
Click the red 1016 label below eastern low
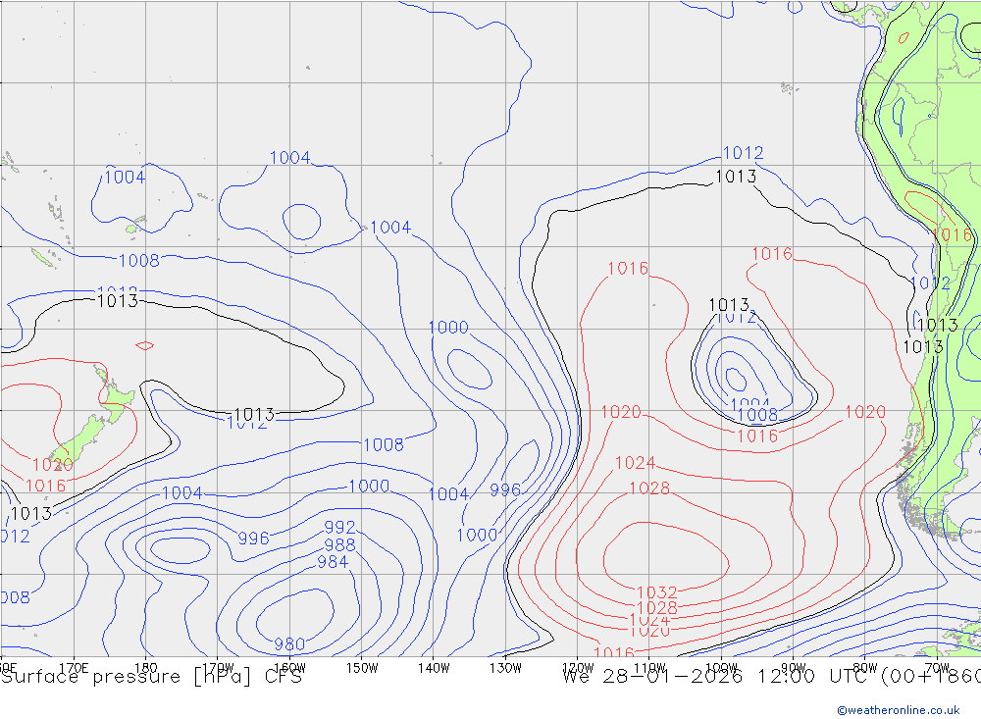pos(757,437)
